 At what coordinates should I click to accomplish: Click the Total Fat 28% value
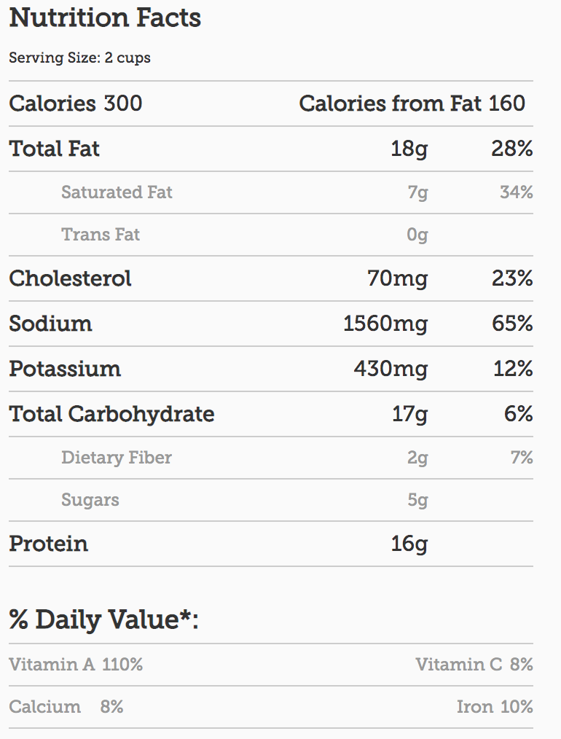pos(512,149)
